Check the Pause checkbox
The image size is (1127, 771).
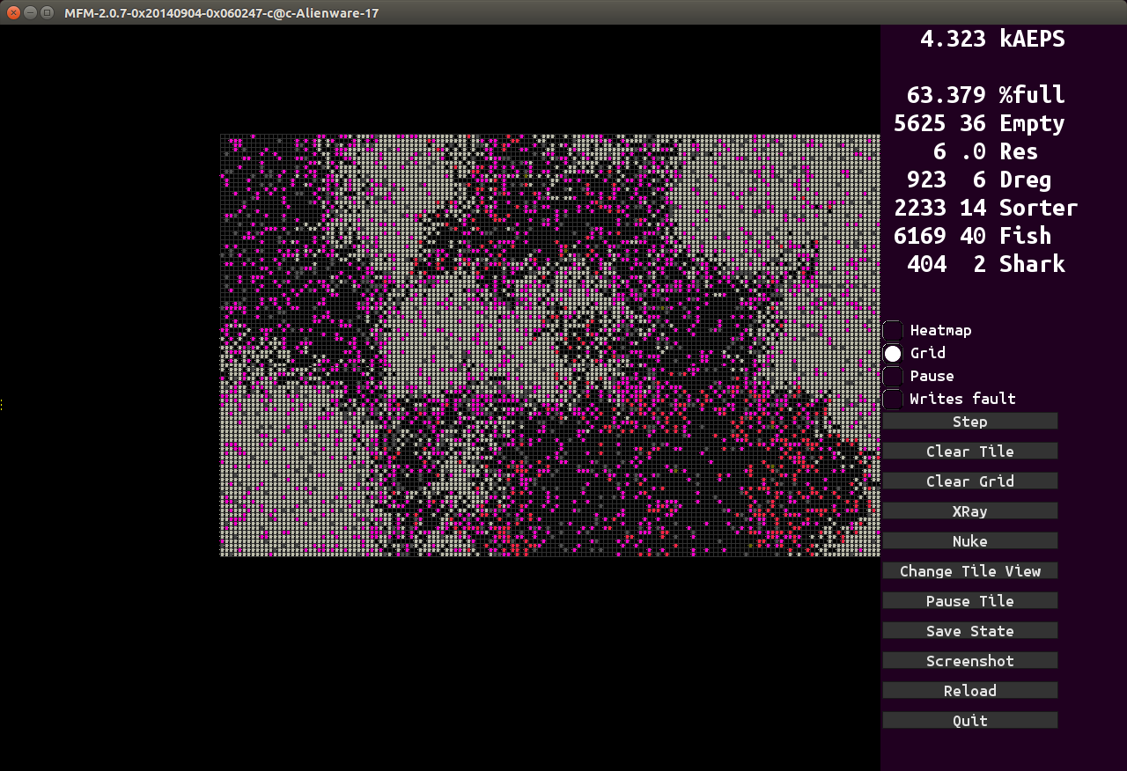tap(893, 377)
